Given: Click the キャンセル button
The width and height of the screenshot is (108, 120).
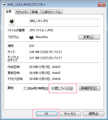Looking at the screenshot, I should point(70,114).
